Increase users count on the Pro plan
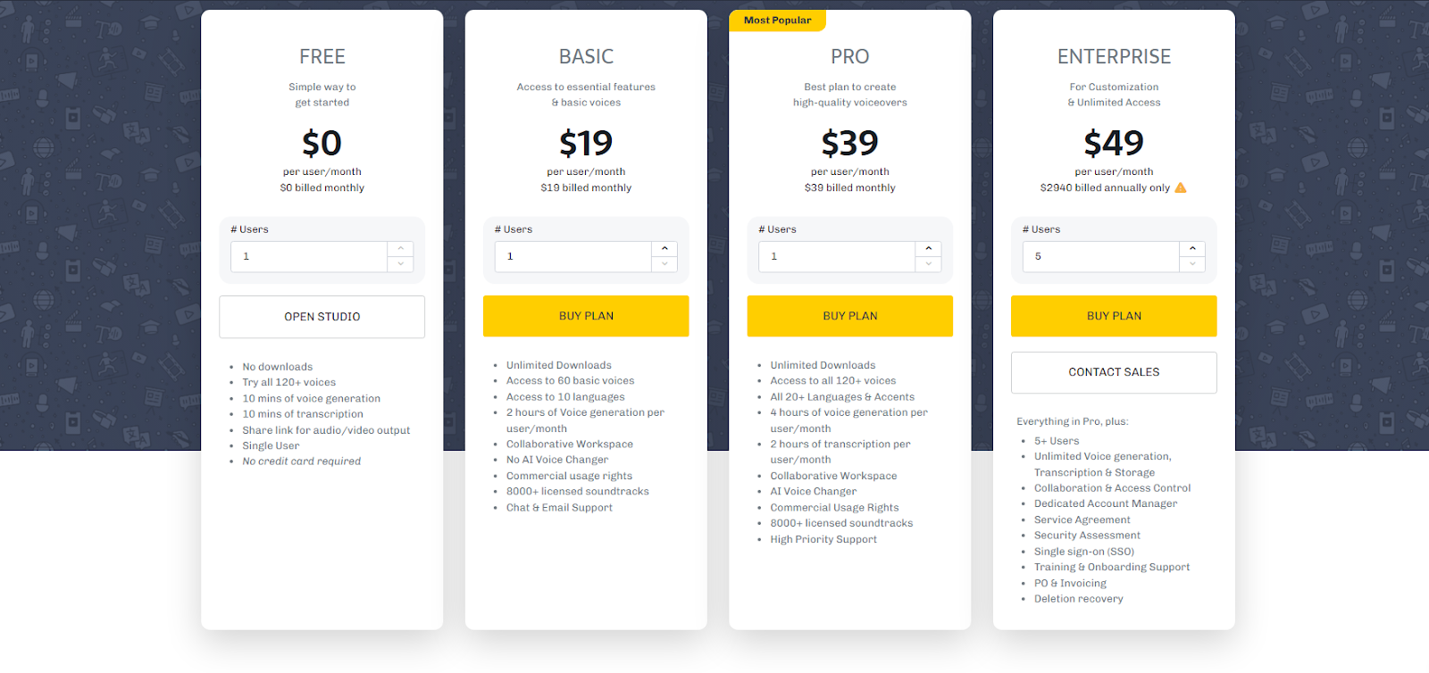The image size is (1429, 673). (x=929, y=249)
